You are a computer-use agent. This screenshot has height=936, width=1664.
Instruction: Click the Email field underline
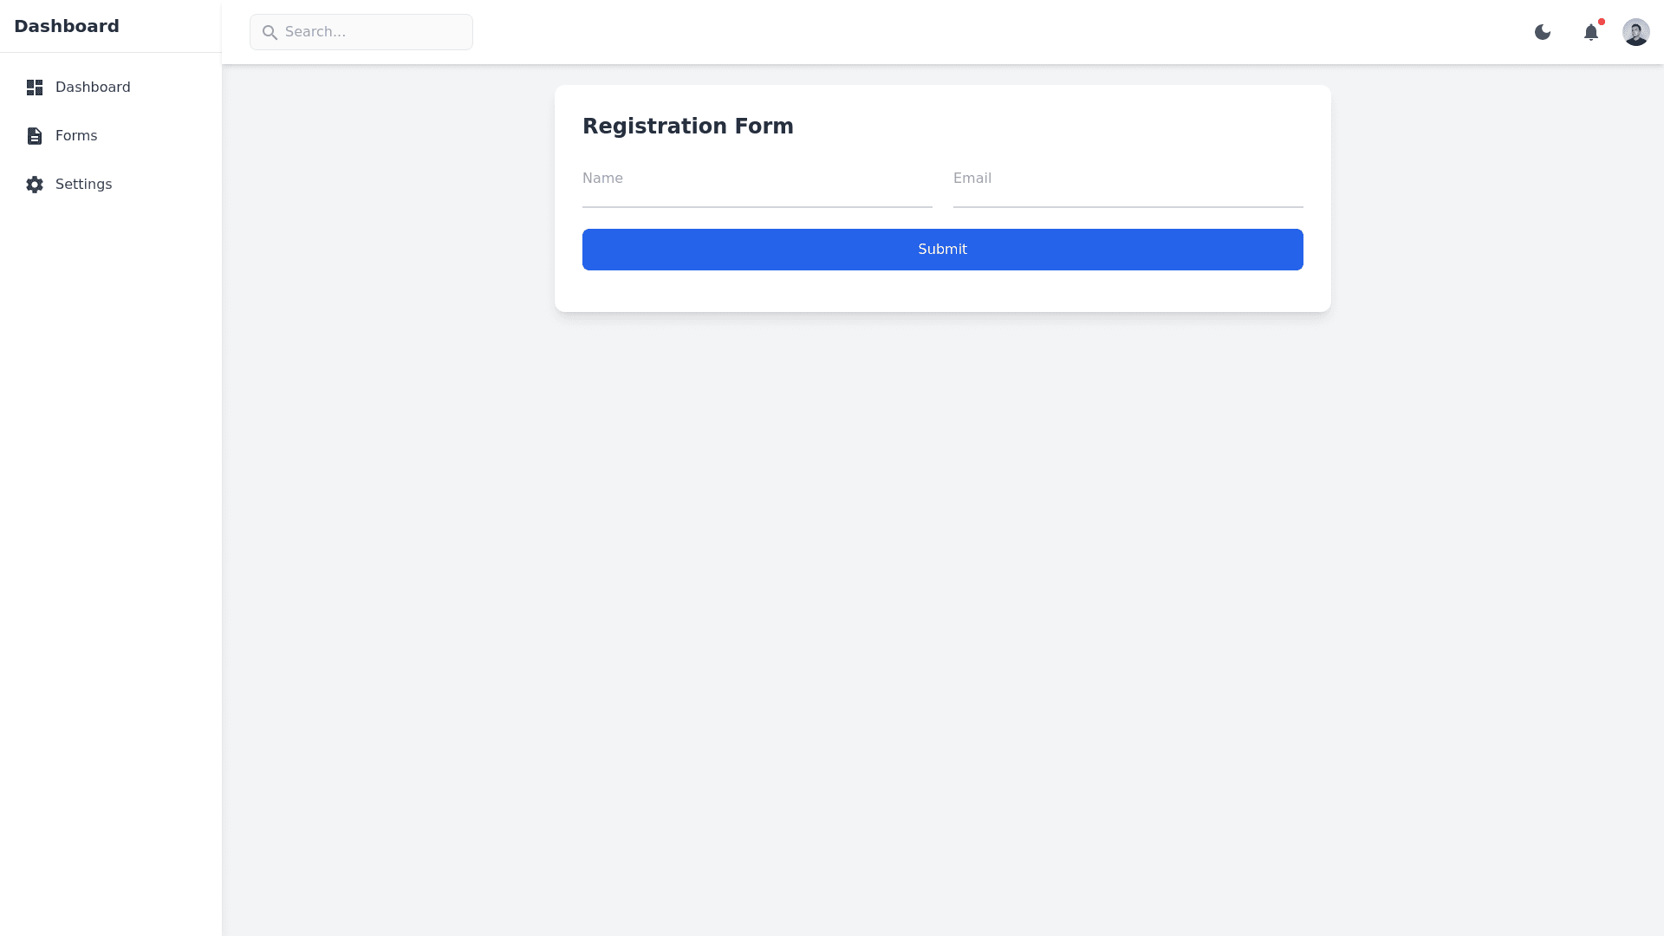click(1128, 206)
